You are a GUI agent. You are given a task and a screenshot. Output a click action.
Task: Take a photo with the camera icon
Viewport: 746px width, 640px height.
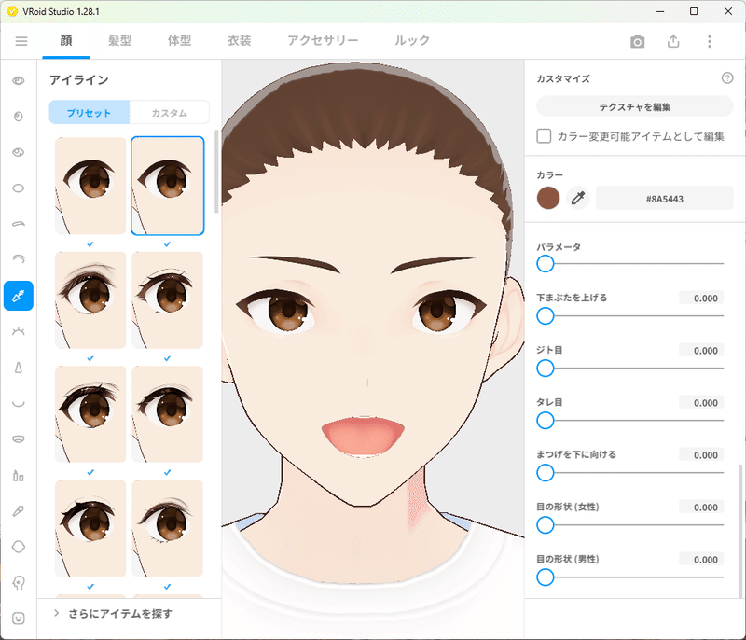(637, 41)
